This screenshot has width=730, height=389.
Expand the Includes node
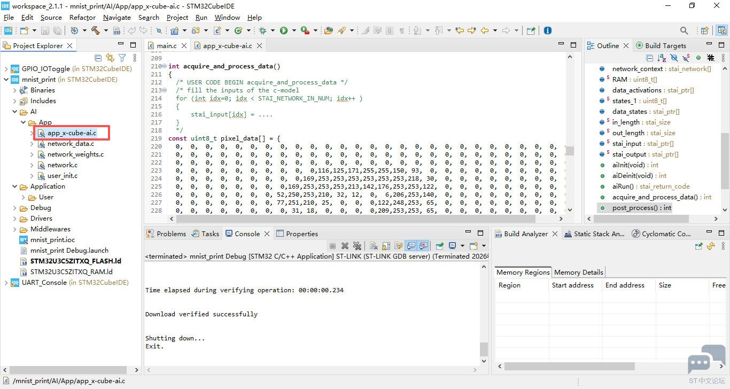pos(15,101)
